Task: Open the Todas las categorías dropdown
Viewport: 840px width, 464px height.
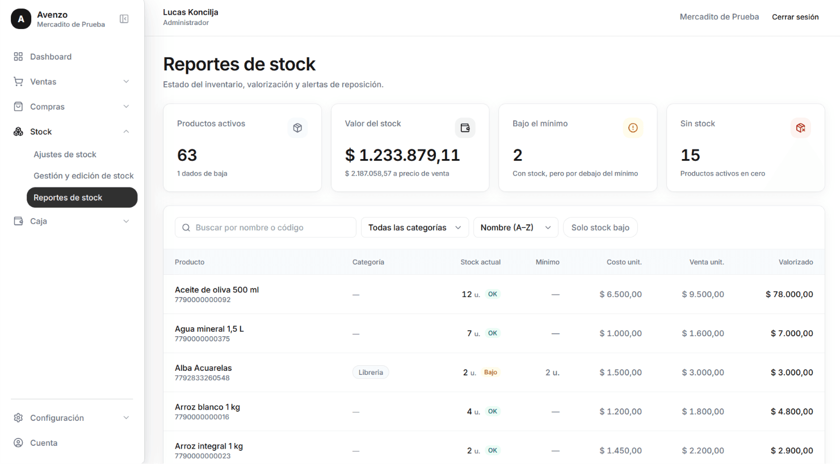Action: [x=415, y=228]
